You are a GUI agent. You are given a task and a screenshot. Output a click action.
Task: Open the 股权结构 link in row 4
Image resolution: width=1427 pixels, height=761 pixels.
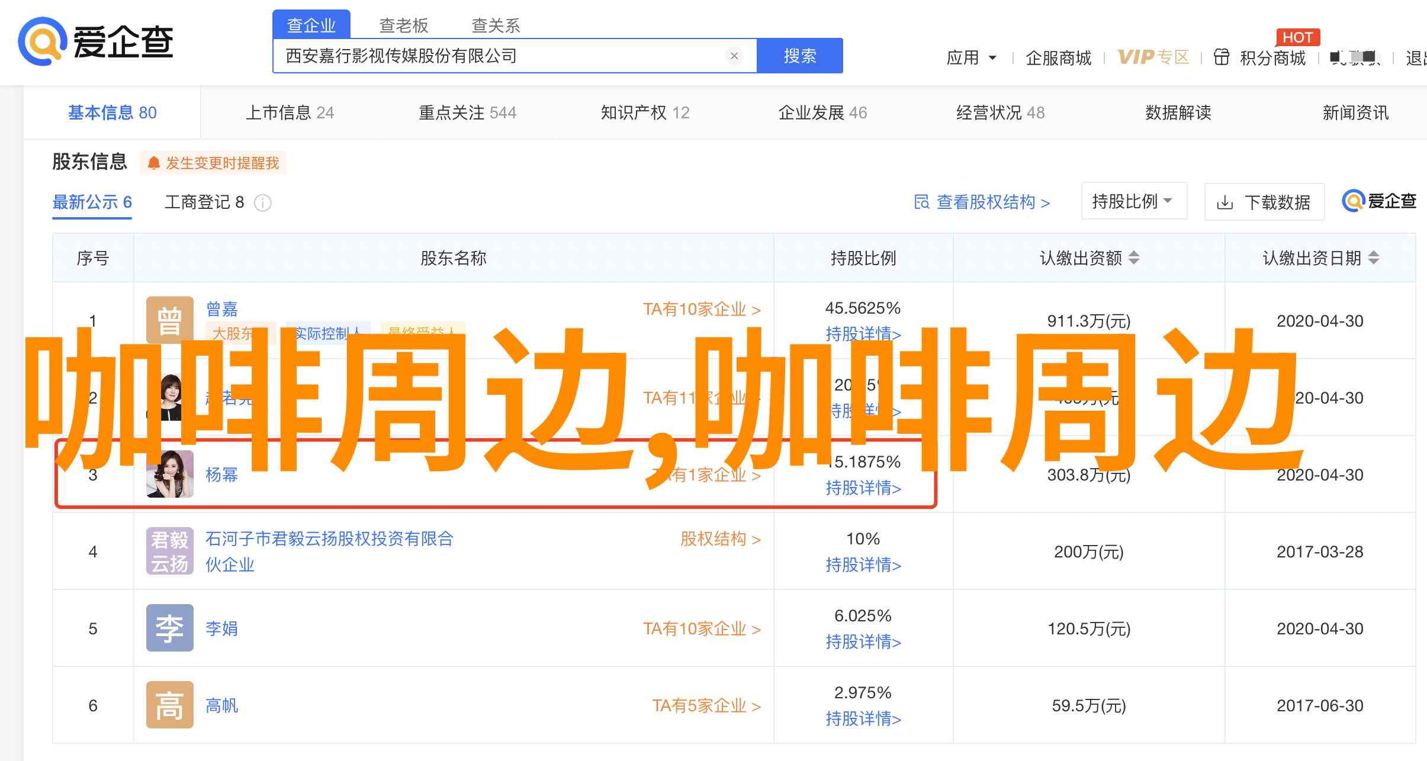[721, 539]
